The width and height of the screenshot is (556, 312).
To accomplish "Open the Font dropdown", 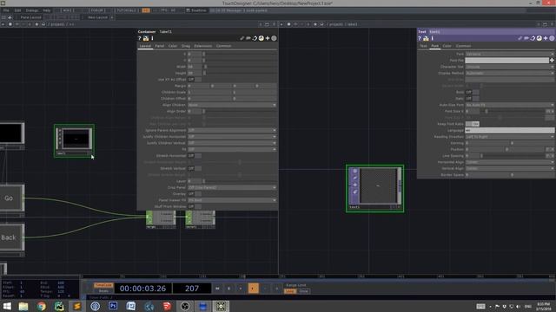I will coord(510,54).
